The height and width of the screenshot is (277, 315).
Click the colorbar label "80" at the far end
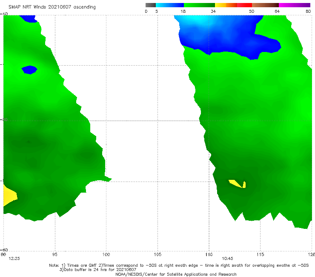(308, 11)
